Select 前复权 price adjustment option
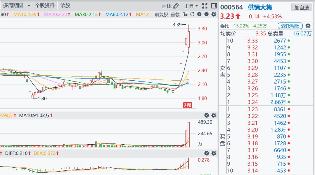The image size is (315, 175). point(161,14)
